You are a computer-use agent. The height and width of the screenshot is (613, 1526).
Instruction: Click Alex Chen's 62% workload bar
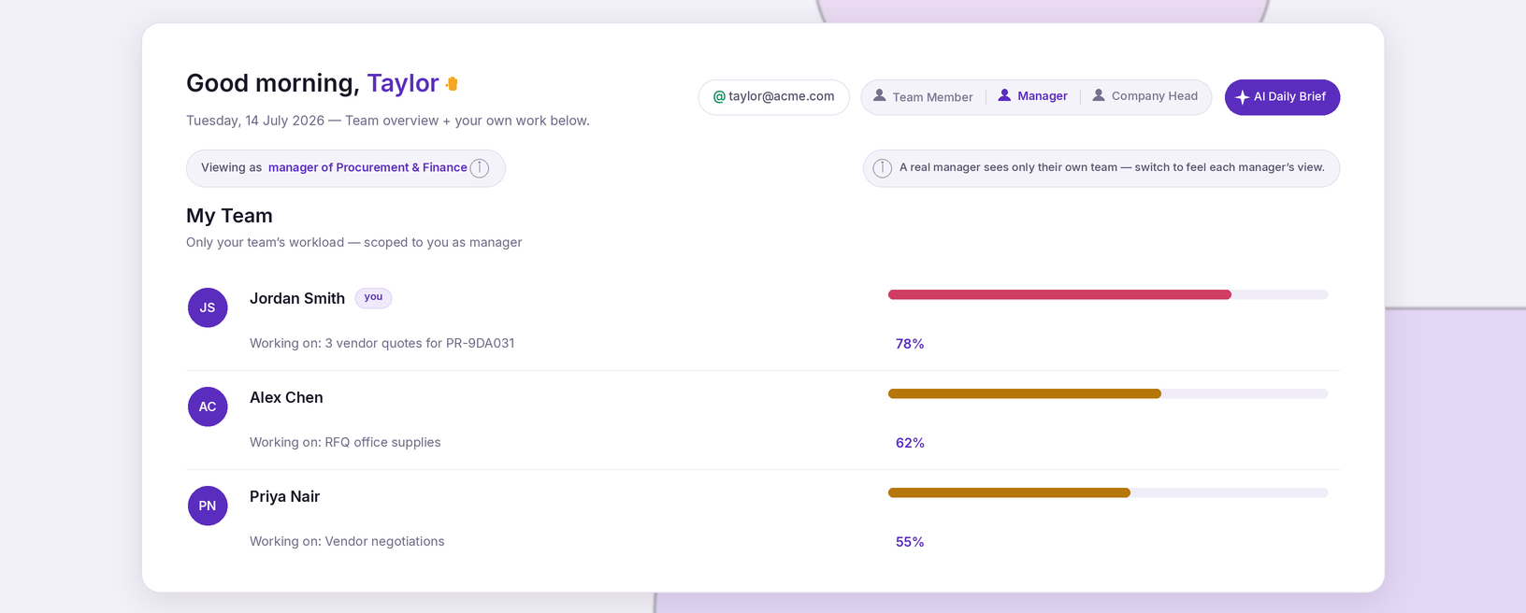click(1108, 393)
